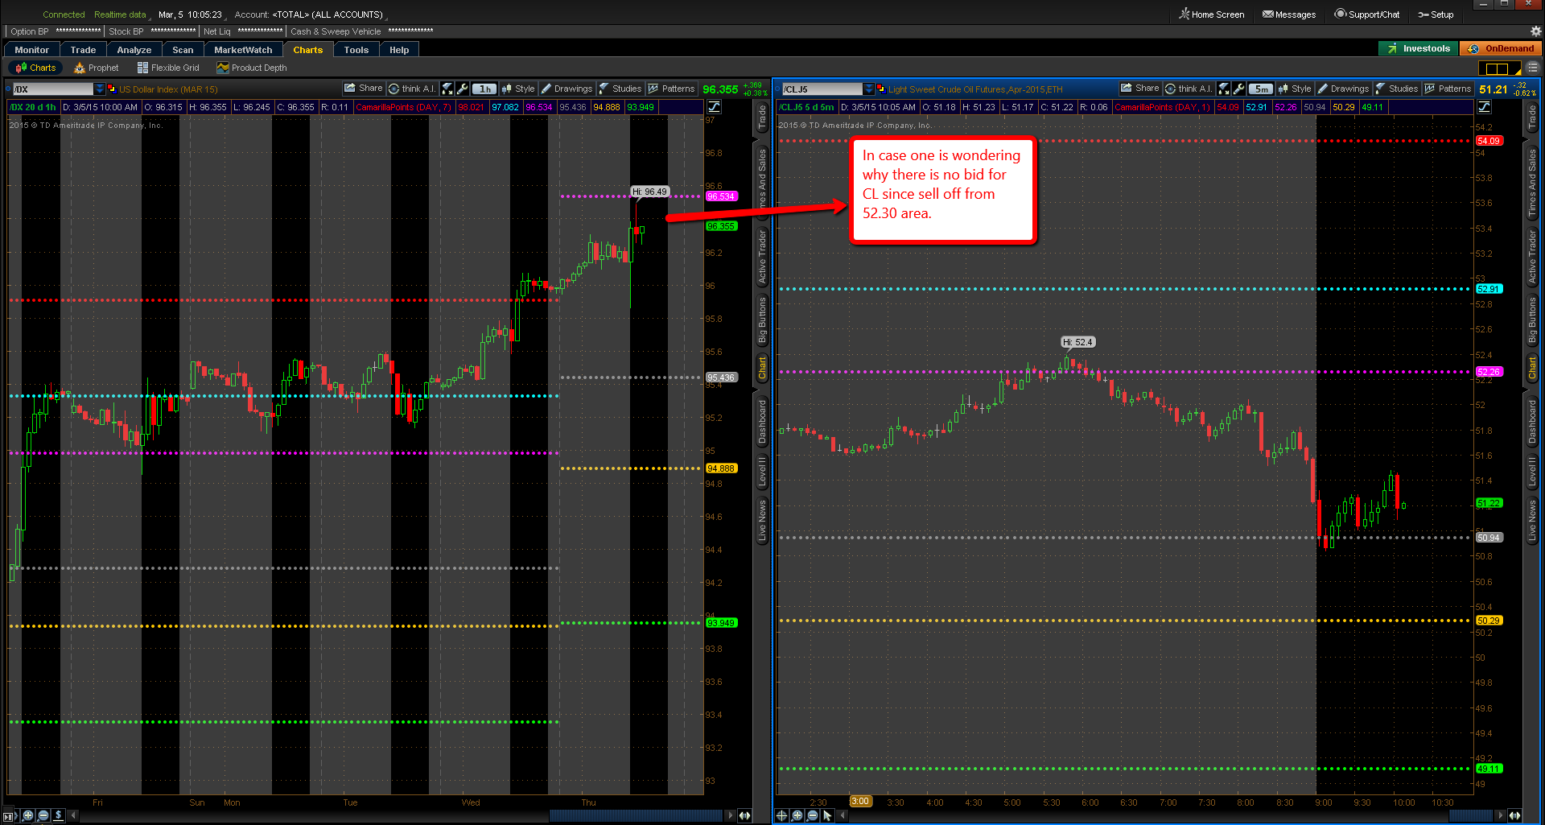Open Support/Chat
The width and height of the screenshot is (1545, 825).
1367,14
